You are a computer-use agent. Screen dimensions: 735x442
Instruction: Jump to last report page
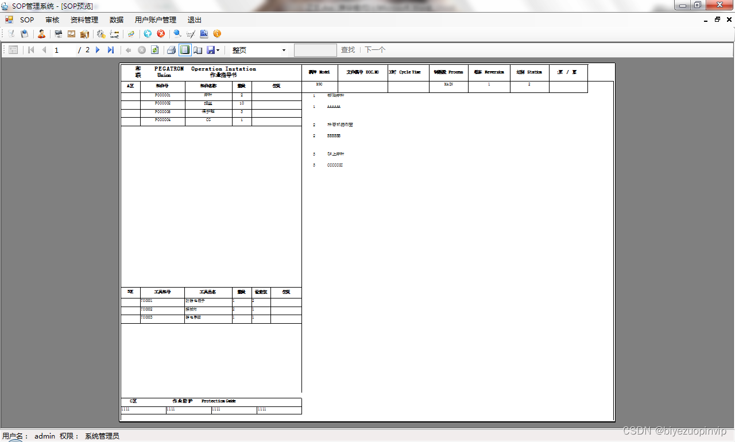pyautogui.click(x=111, y=50)
